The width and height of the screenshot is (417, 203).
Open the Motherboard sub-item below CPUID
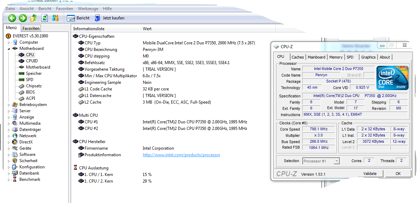click(x=38, y=67)
